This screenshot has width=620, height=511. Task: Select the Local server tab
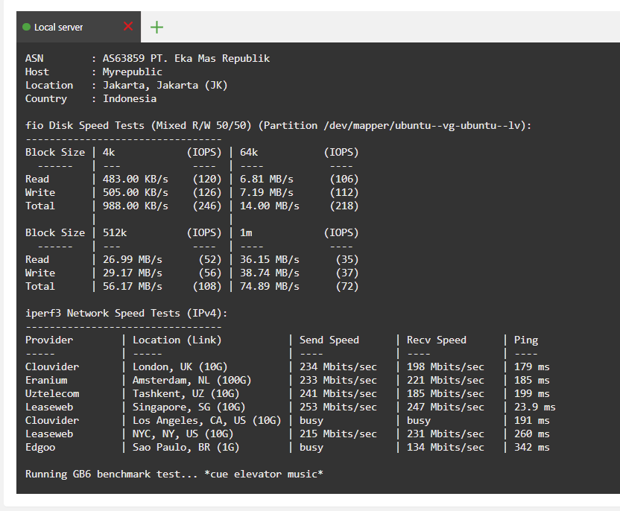(x=60, y=28)
